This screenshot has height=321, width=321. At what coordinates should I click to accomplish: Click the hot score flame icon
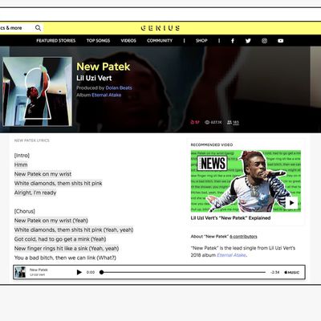coord(192,122)
